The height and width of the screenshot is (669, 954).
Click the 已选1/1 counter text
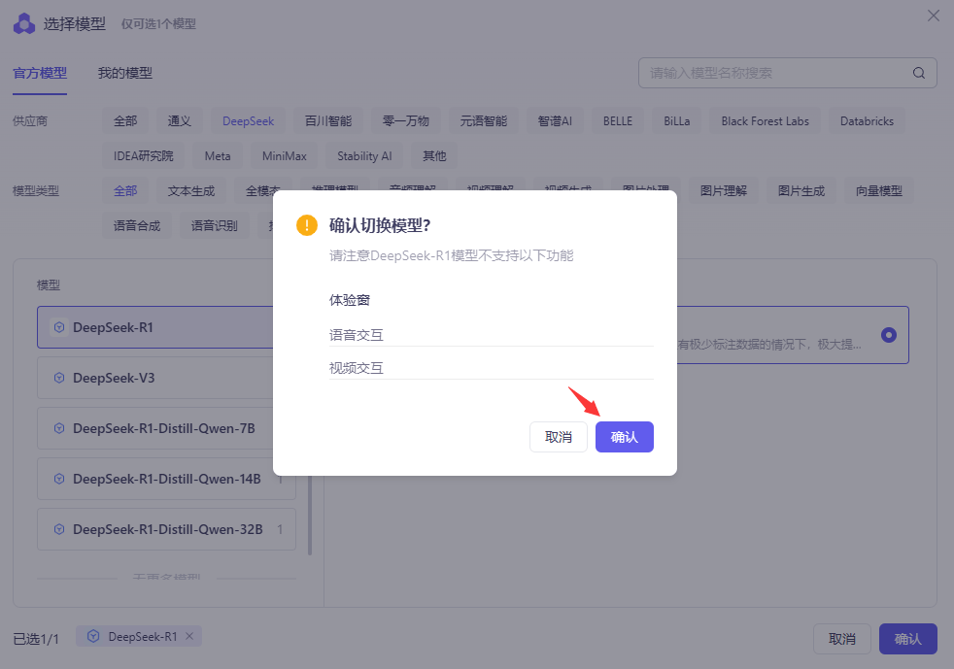pos(36,639)
